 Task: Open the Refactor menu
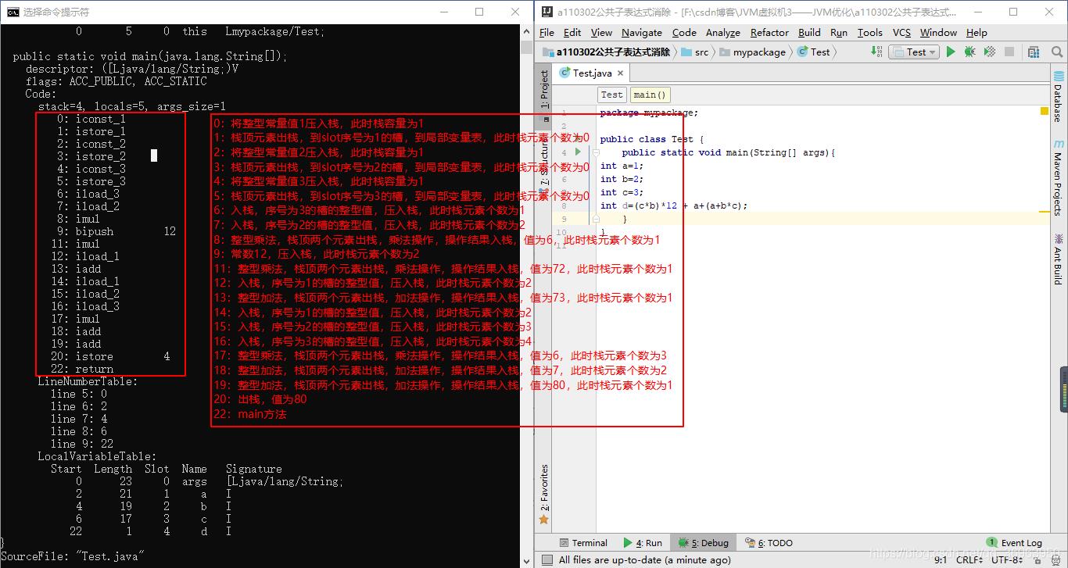[769, 32]
